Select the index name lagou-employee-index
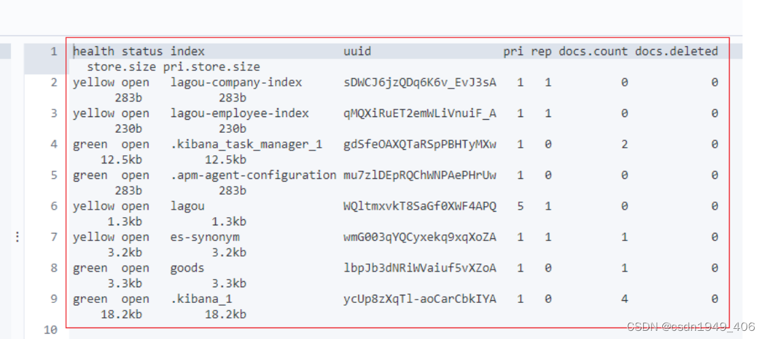The width and height of the screenshot is (765, 339). coord(240,113)
